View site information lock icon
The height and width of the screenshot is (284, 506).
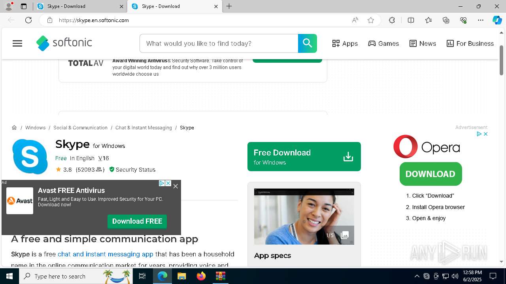[x=50, y=20]
